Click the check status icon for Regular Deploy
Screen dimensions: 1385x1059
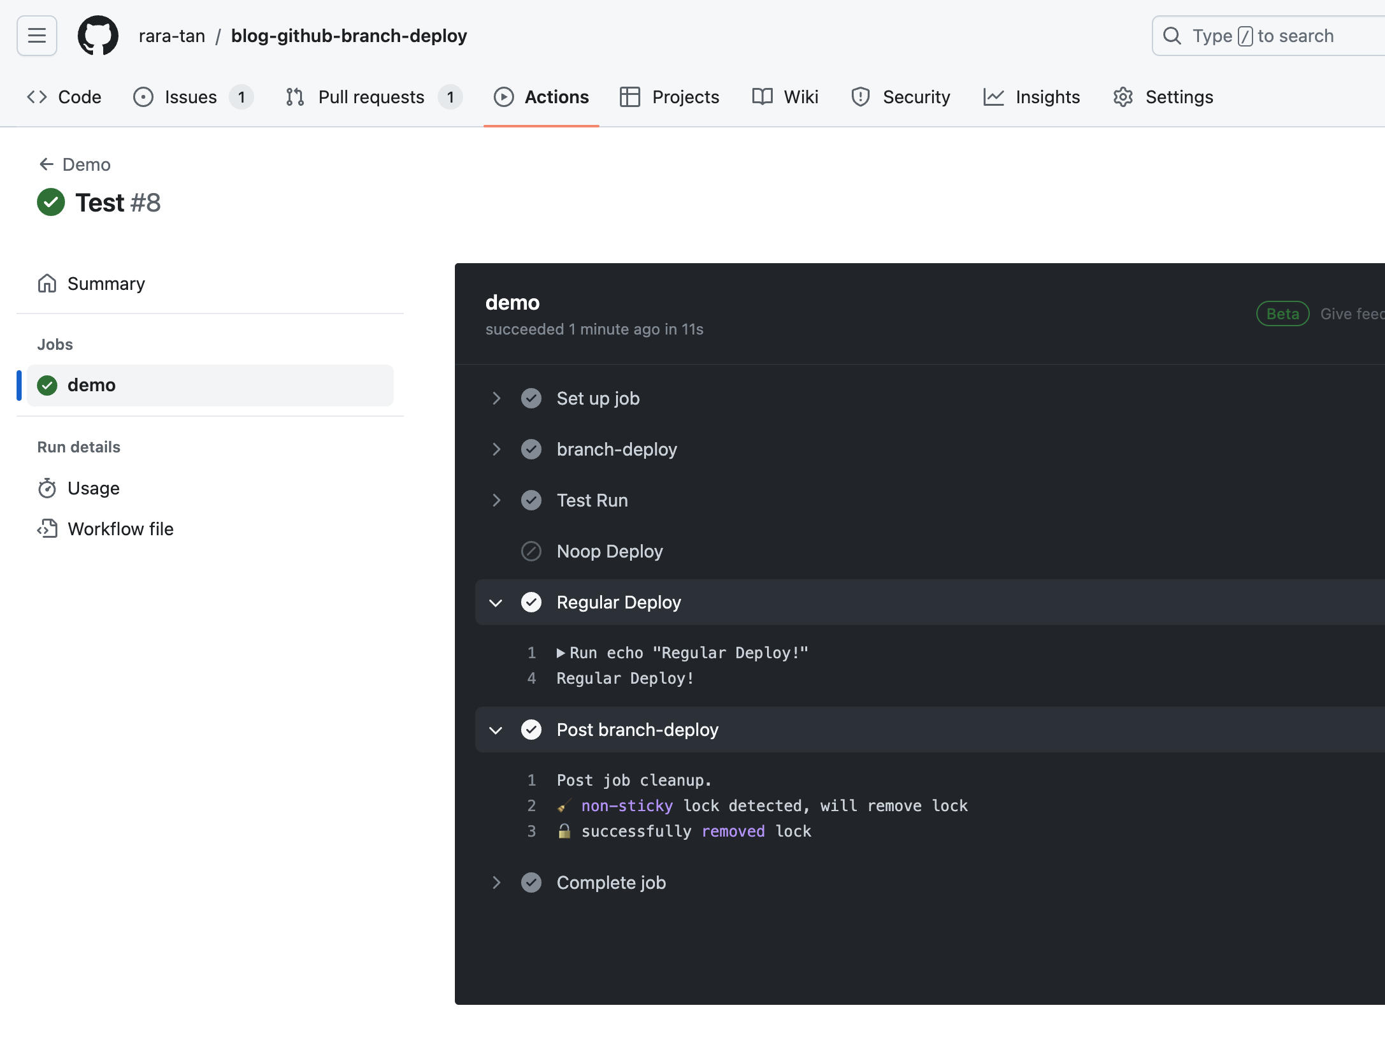click(x=531, y=602)
